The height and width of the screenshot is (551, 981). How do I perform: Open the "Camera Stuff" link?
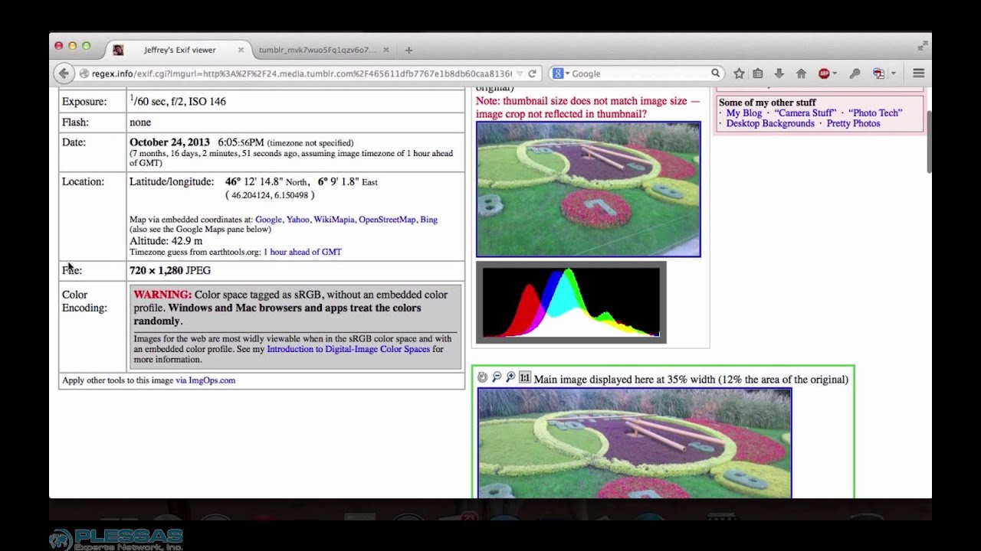pos(805,112)
